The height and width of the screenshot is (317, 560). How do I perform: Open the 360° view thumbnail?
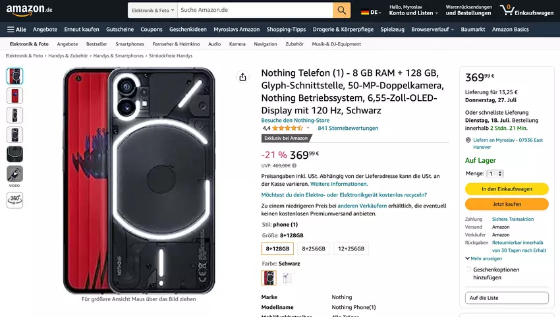pyautogui.click(x=14, y=200)
